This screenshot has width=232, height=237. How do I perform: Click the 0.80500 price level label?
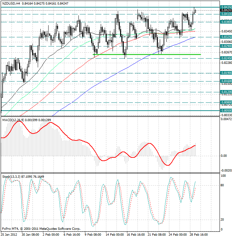[x=226, y=111]
